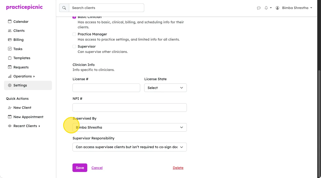Click the New Appointment calendar-plus icon
Image resolution: width=321 pixels, height=178 pixels.
tap(10, 117)
